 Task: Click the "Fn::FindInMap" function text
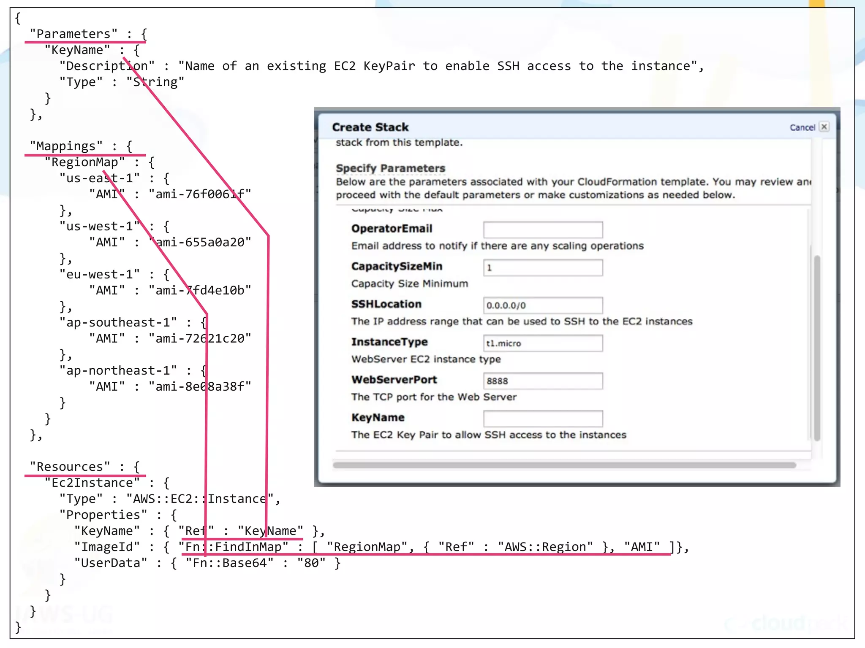233,547
